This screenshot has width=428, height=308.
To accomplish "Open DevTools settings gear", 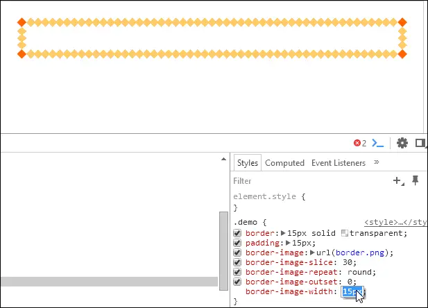I will click(402, 143).
